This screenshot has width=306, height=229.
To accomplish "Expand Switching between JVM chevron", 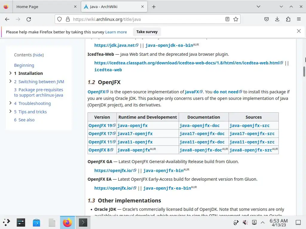I will click(x=10, y=81).
